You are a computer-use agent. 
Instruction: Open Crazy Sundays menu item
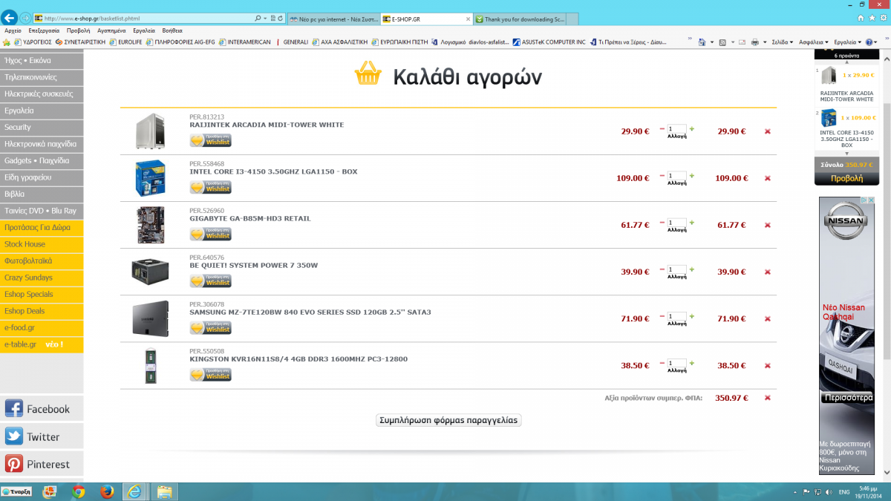[x=42, y=278]
